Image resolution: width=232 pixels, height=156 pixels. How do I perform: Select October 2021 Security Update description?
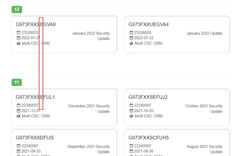[204, 109]
